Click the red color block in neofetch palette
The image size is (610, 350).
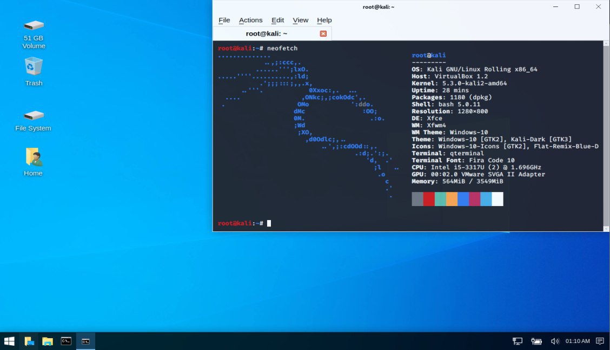coord(429,199)
